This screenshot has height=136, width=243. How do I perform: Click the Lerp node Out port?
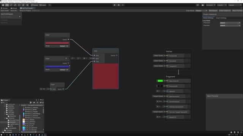[117, 56]
